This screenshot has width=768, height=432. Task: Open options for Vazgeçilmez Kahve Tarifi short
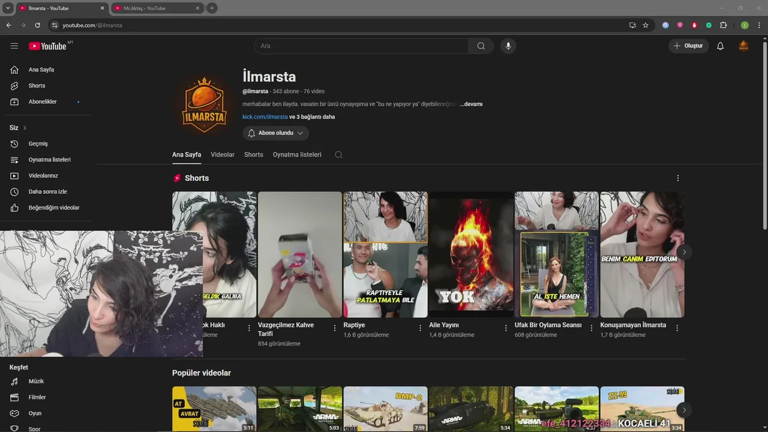click(335, 328)
